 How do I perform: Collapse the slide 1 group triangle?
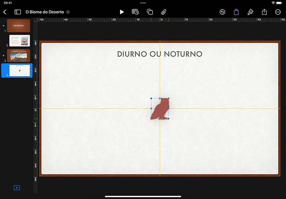point(4,26)
